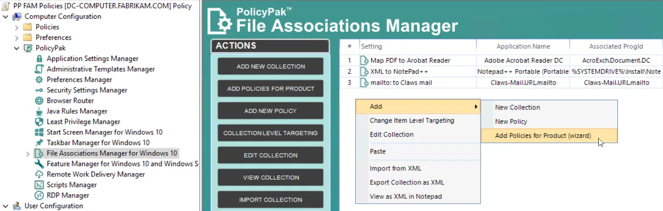
Task: Click the PolicyPak node icon in tree
Action: tap(28, 48)
